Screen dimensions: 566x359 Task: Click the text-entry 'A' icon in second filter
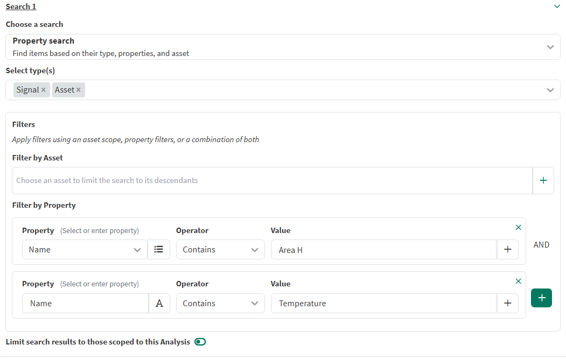(159, 304)
